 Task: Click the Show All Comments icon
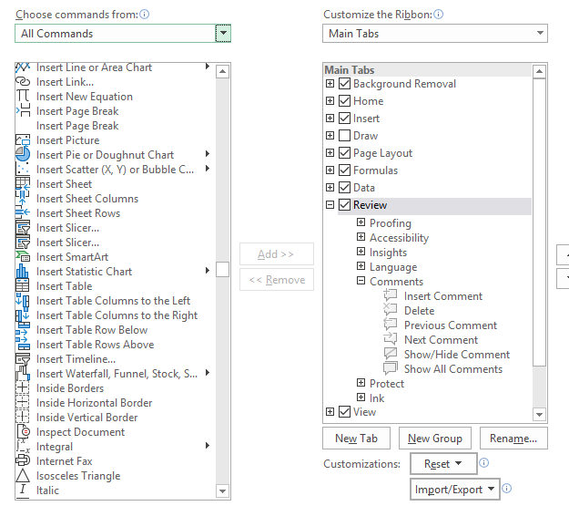(391, 369)
